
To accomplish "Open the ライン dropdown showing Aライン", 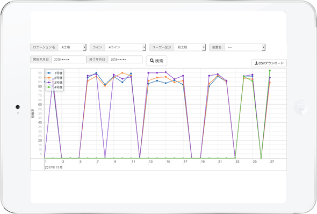I will pyautogui.click(x=125, y=47).
